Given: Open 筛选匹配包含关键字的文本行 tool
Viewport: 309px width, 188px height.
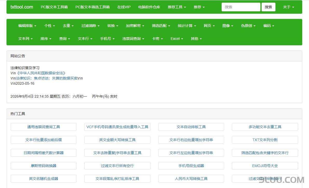Looking at the screenshot, I should (265, 153).
